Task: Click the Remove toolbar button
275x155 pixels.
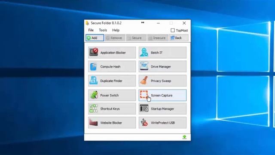Action: pyautogui.click(x=116, y=38)
